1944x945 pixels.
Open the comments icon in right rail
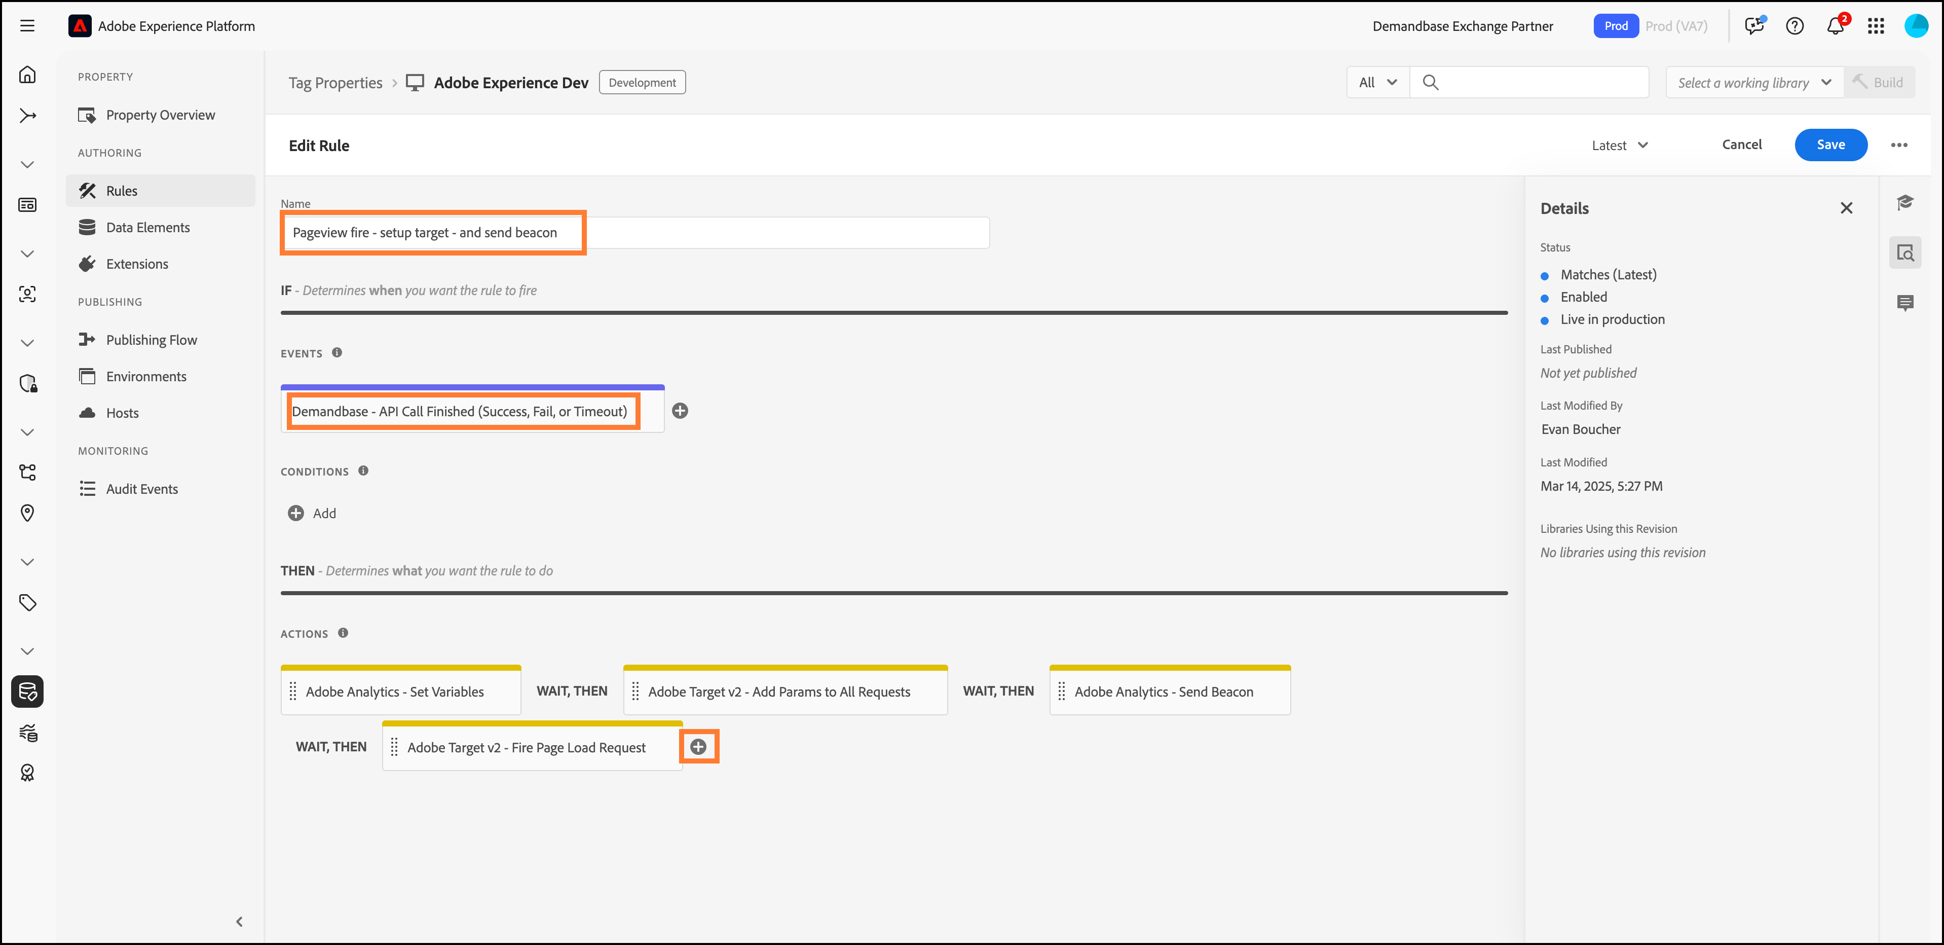[1905, 303]
